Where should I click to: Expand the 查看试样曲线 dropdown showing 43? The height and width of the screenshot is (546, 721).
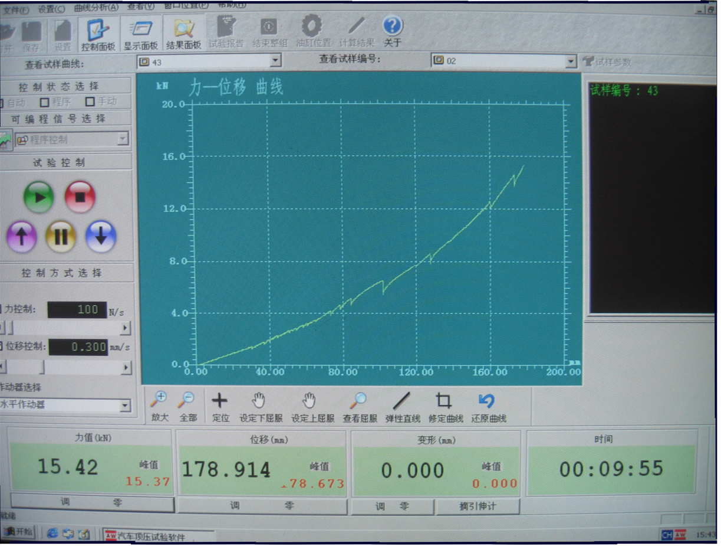(x=275, y=61)
